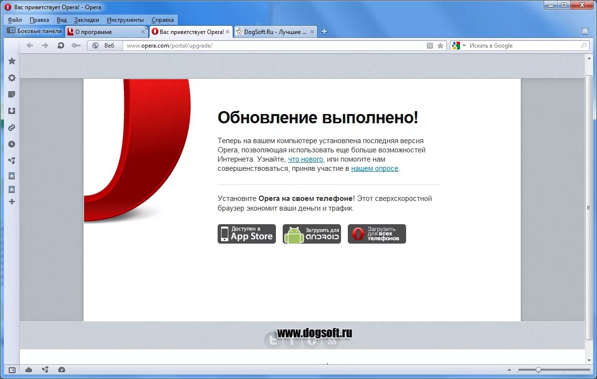Toggle Opera Turbo speedometer icon
The width and height of the screenshot is (597, 379).
click(x=61, y=370)
